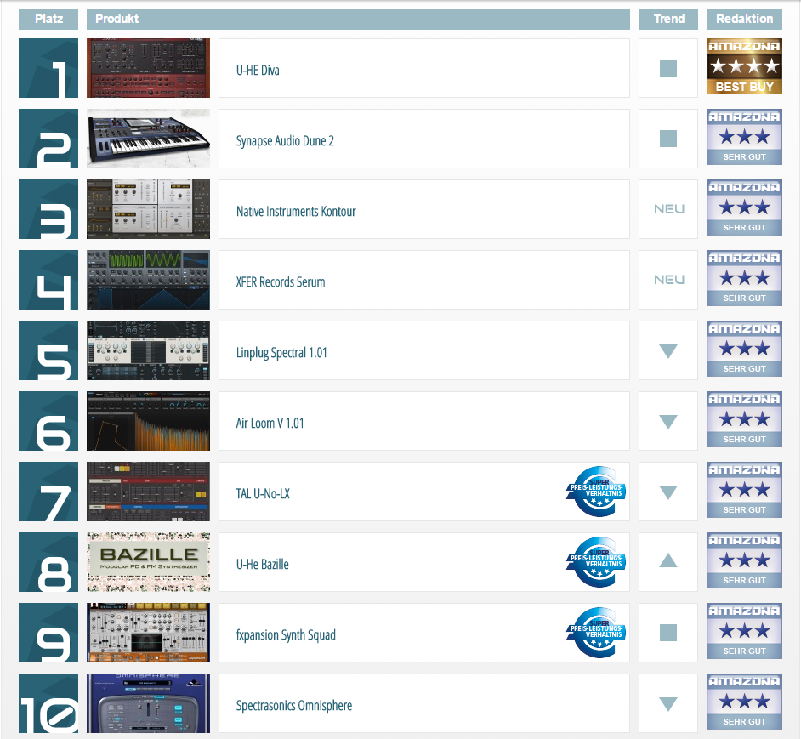This screenshot has width=801, height=739.
Task: Click the Redaktion column header
Action: pos(744,19)
